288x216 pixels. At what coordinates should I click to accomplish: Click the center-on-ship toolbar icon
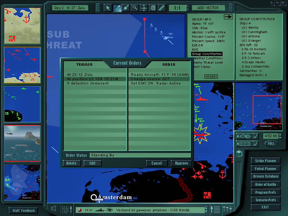pyautogui.click(x=144, y=8)
